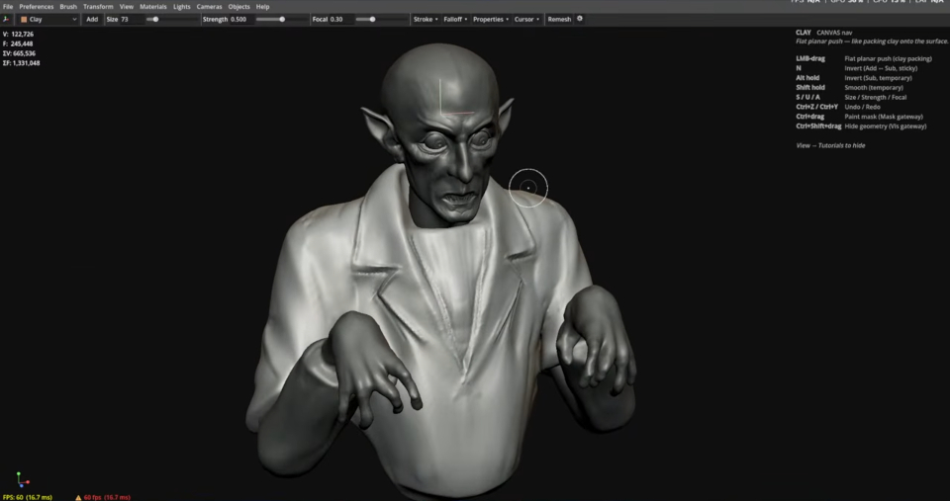
Task: Expand the Stroke dropdown
Action: click(x=426, y=20)
